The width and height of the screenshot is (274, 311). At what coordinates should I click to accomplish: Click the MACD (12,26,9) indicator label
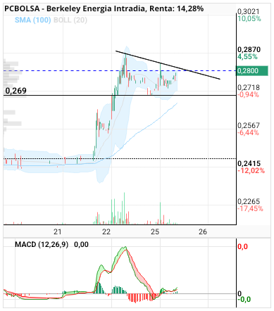42,245
